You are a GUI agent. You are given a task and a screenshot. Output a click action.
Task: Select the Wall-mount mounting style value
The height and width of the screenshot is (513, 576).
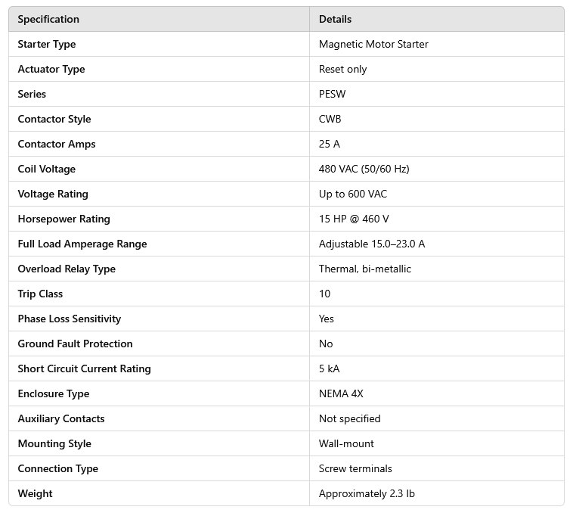[346, 443]
